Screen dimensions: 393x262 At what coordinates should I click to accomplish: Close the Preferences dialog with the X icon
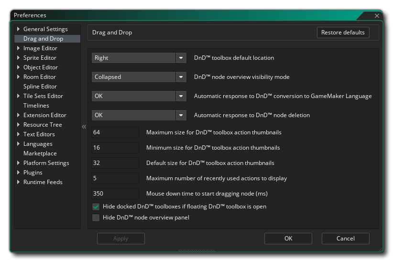(x=377, y=16)
